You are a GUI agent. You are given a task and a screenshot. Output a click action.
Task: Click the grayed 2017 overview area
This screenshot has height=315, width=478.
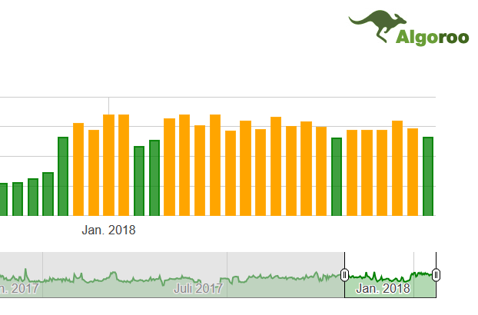point(172,275)
